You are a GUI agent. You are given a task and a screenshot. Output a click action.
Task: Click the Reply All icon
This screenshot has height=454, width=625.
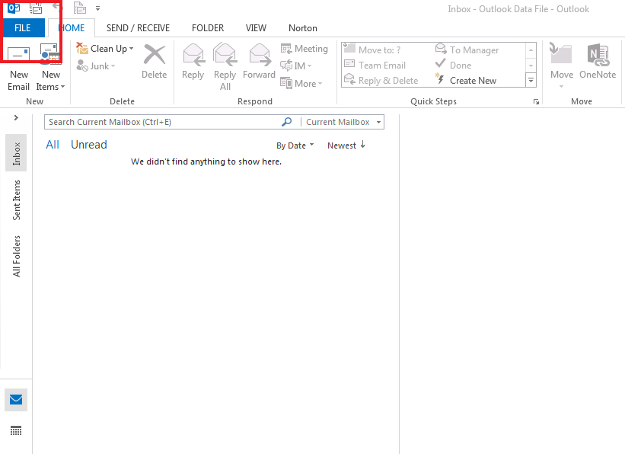pos(225,54)
